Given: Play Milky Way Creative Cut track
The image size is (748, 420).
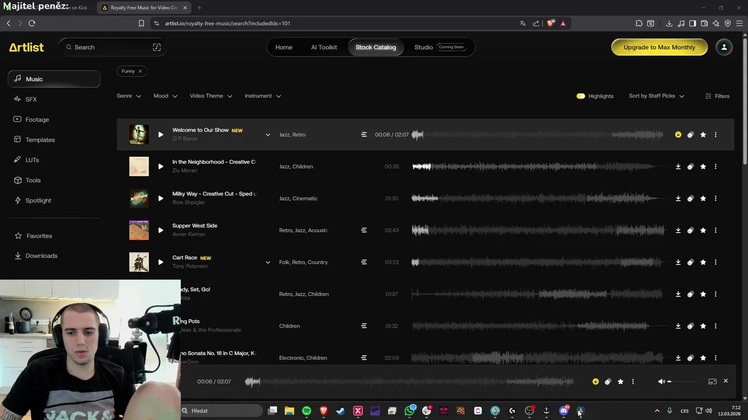Looking at the screenshot, I should pos(161,198).
